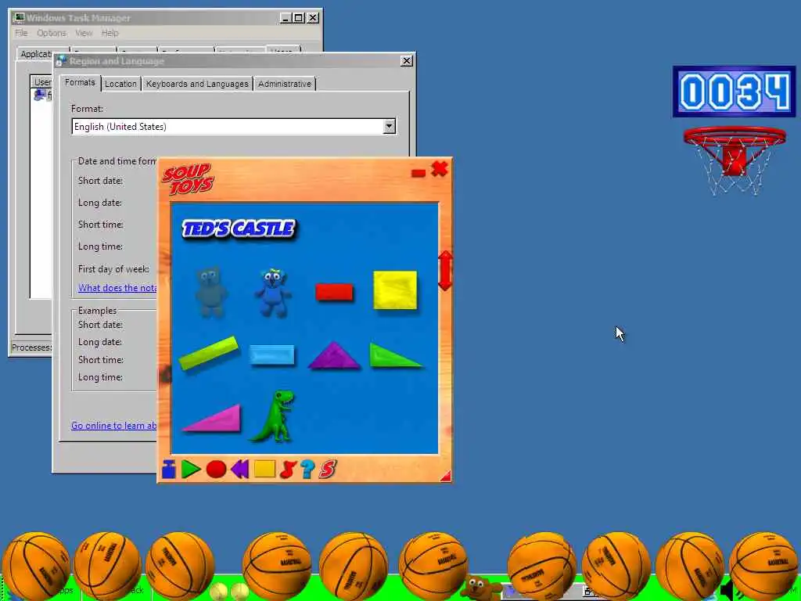Click the red circle record button
Image resolution: width=801 pixels, height=601 pixels.
(216, 470)
